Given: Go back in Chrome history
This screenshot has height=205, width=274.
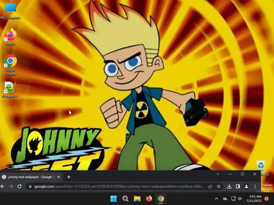Looking at the screenshot, I should click(x=2, y=186).
